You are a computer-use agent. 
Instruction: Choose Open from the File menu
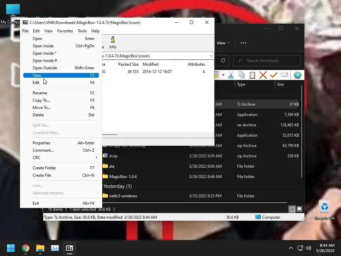pyautogui.click(x=61, y=39)
